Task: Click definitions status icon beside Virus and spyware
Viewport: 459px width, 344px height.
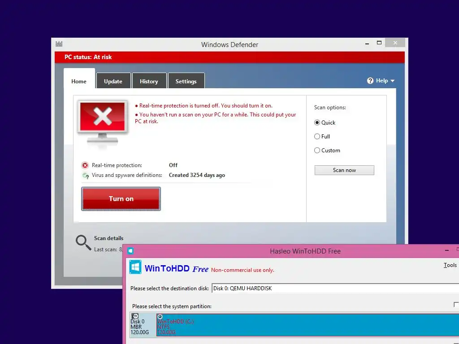Action: (x=86, y=176)
